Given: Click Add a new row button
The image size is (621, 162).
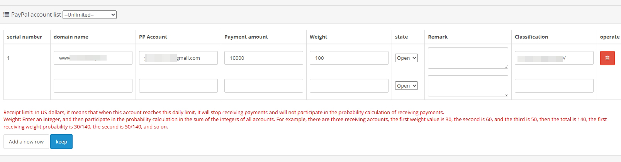Looking at the screenshot, I should (x=26, y=142).
